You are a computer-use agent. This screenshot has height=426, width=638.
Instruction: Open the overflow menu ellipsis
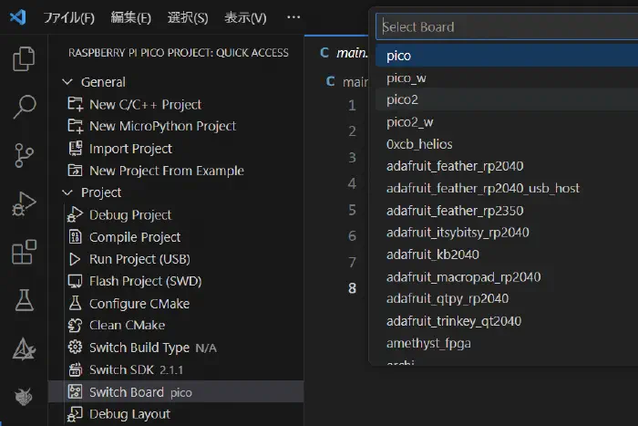(293, 17)
